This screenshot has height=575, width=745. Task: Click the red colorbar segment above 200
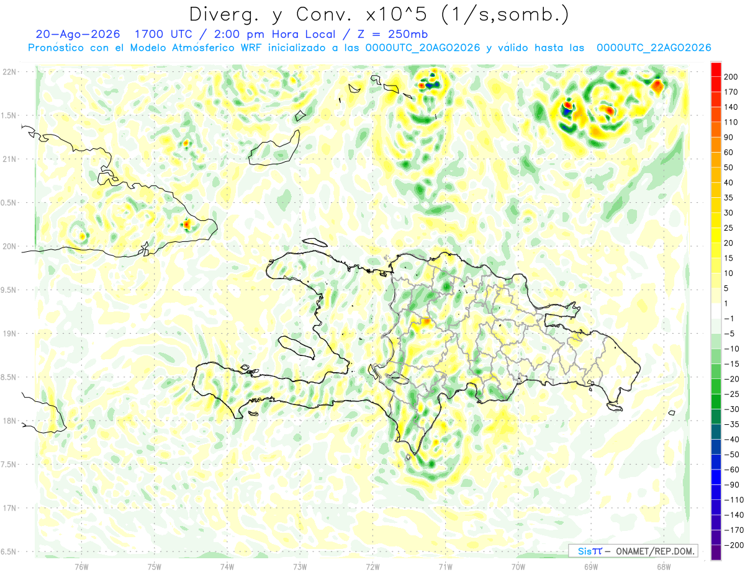click(716, 69)
